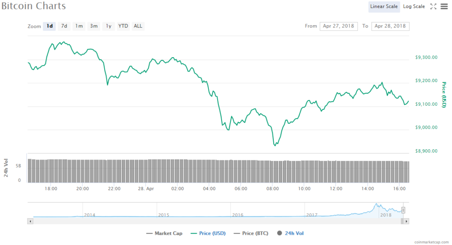Choose the 1y zoom option
Screen dimensions: 452x245
[x=108, y=26]
